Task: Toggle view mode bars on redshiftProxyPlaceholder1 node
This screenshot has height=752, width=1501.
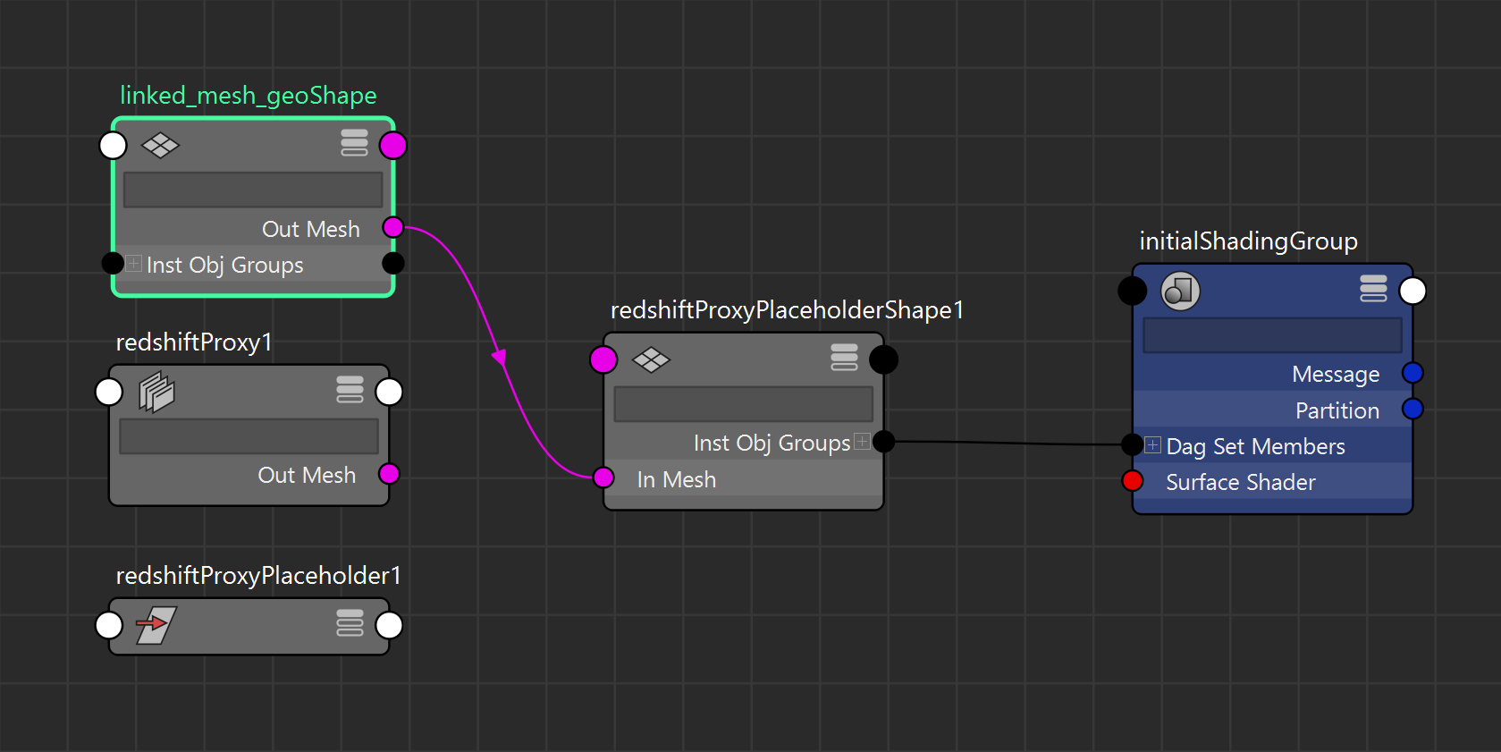Action: click(x=350, y=622)
